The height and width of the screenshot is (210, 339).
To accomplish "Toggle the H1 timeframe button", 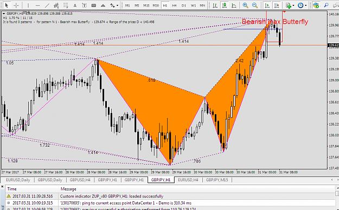I will pyautogui.click(x=165, y=5).
